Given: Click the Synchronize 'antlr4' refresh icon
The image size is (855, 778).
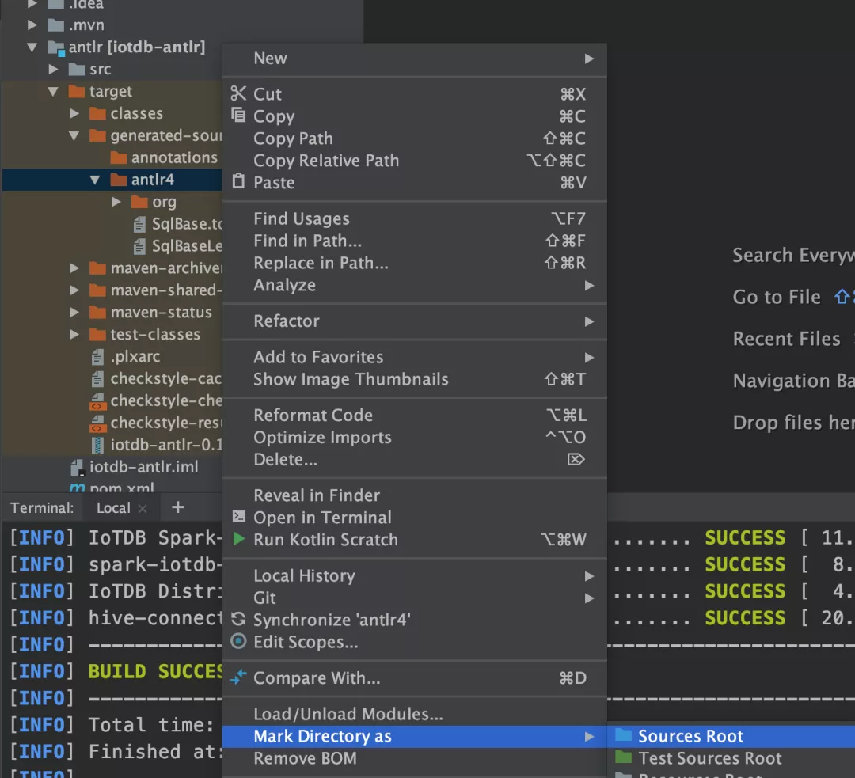Looking at the screenshot, I should pyautogui.click(x=237, y=620).
